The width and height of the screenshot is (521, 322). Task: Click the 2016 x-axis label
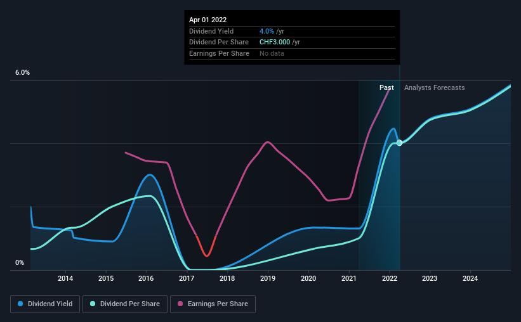(146, 278)
